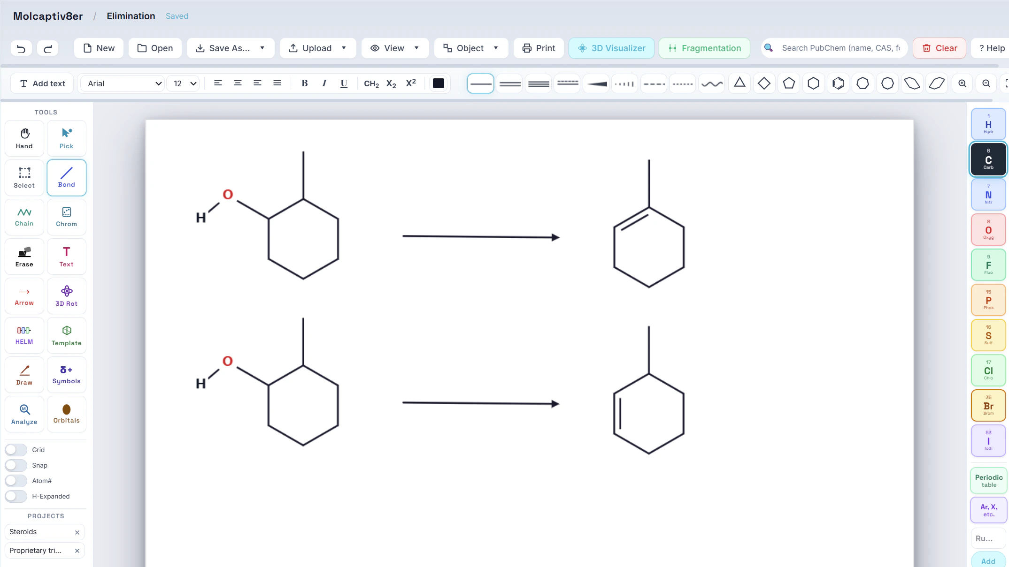
Task: Select the Pick tool
Action: [x=67, y=138]
